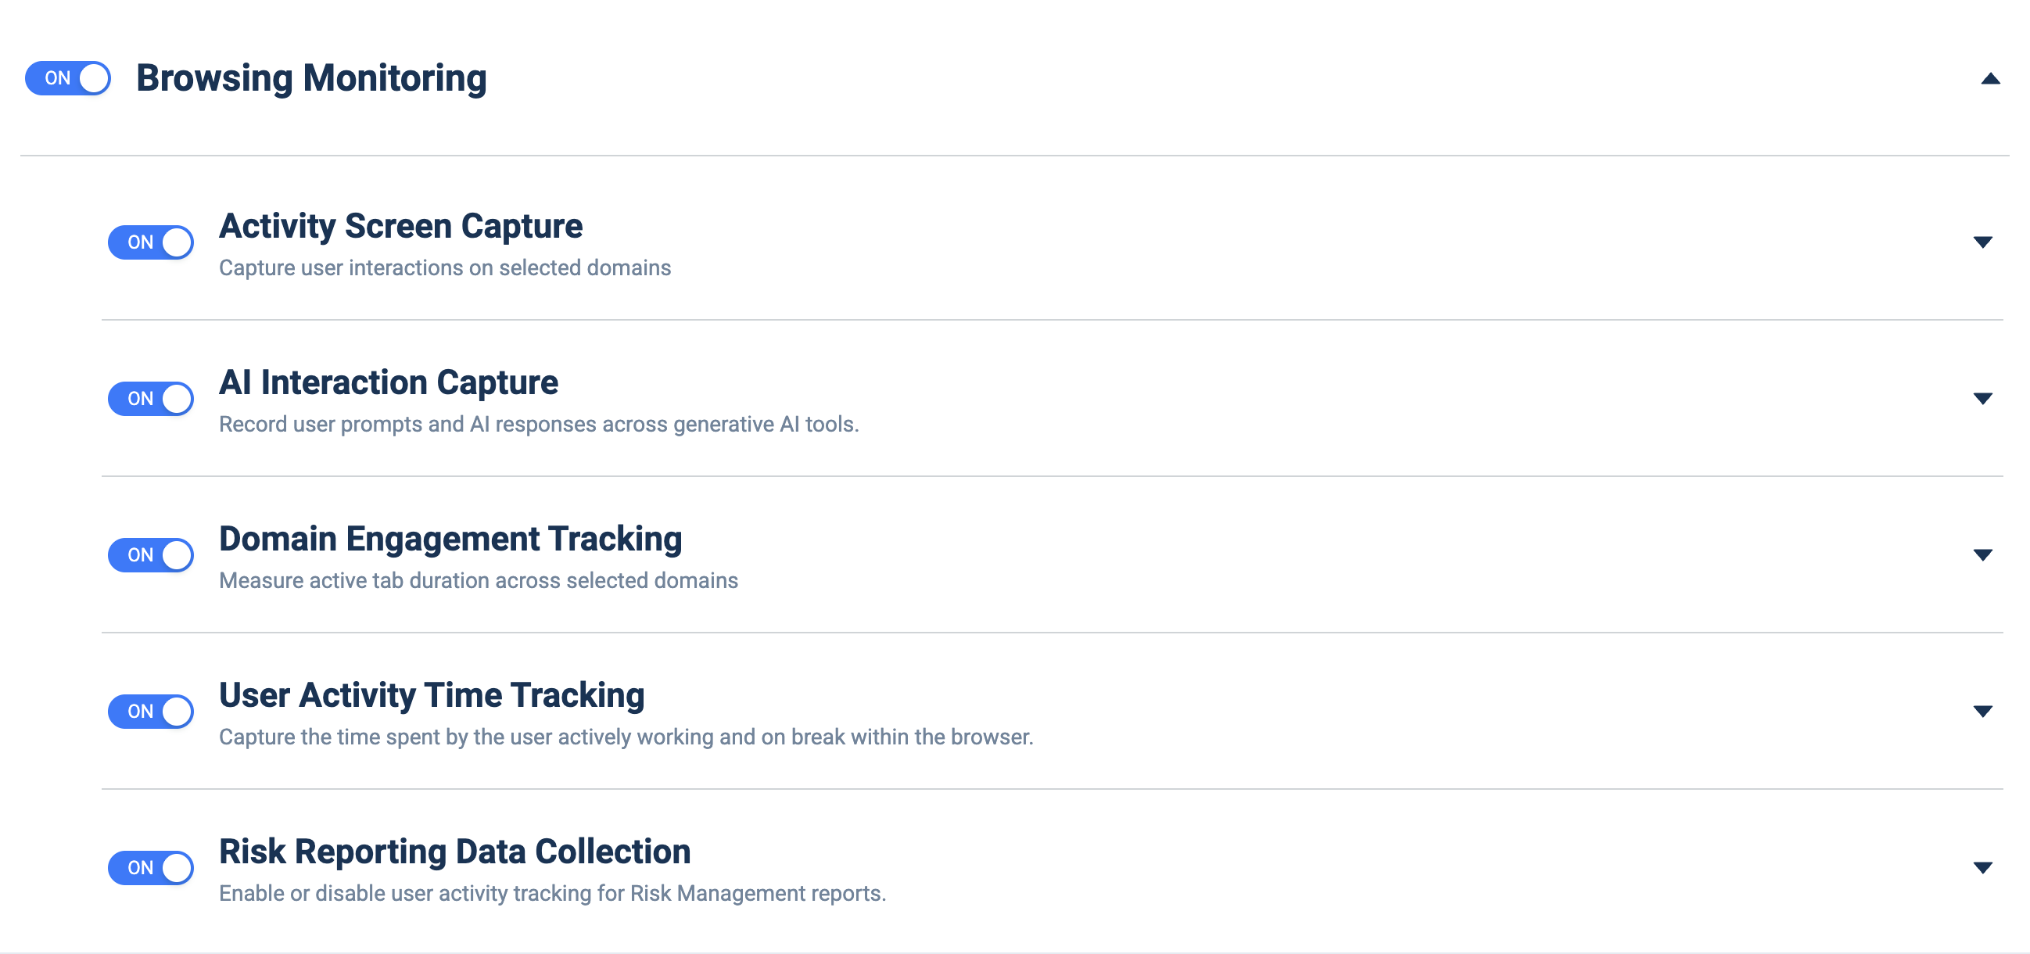Expand AI Interaction Capture dropdown arrow

click(1983, 399)
